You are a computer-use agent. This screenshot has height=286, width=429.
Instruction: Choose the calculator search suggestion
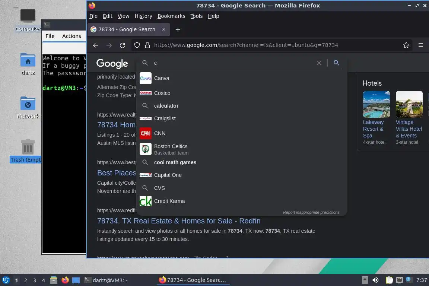coord(242,106)
